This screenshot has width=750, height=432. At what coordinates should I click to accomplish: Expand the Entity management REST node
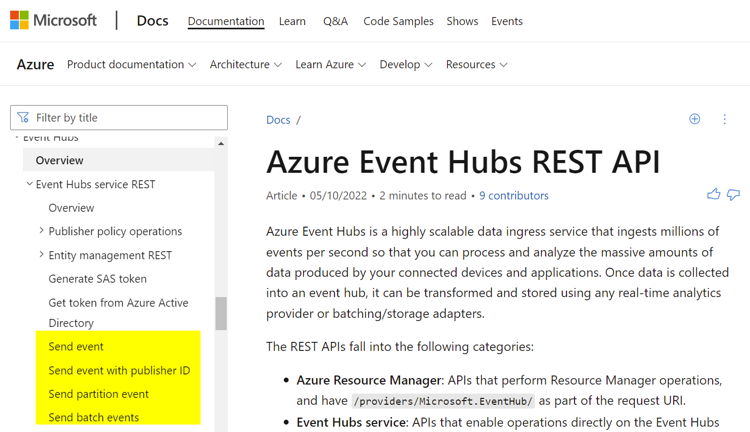42,254
